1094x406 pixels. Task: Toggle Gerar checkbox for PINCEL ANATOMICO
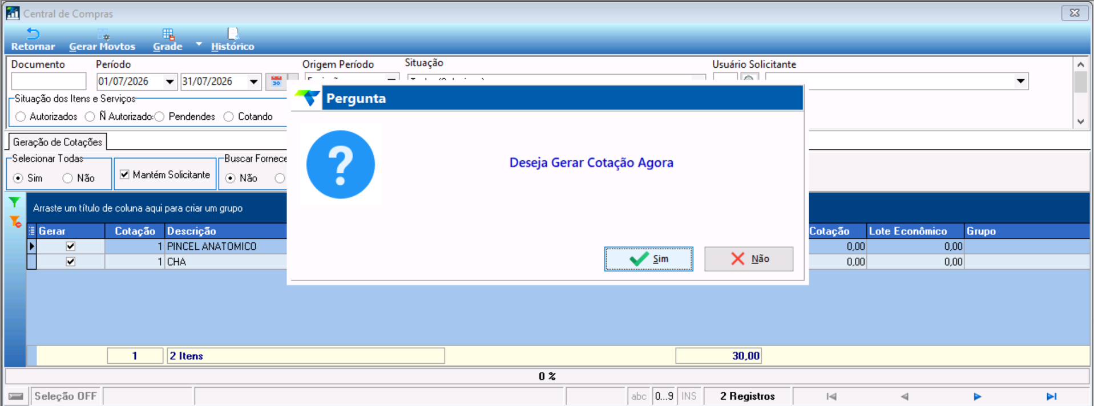click(x=71, y=246)
